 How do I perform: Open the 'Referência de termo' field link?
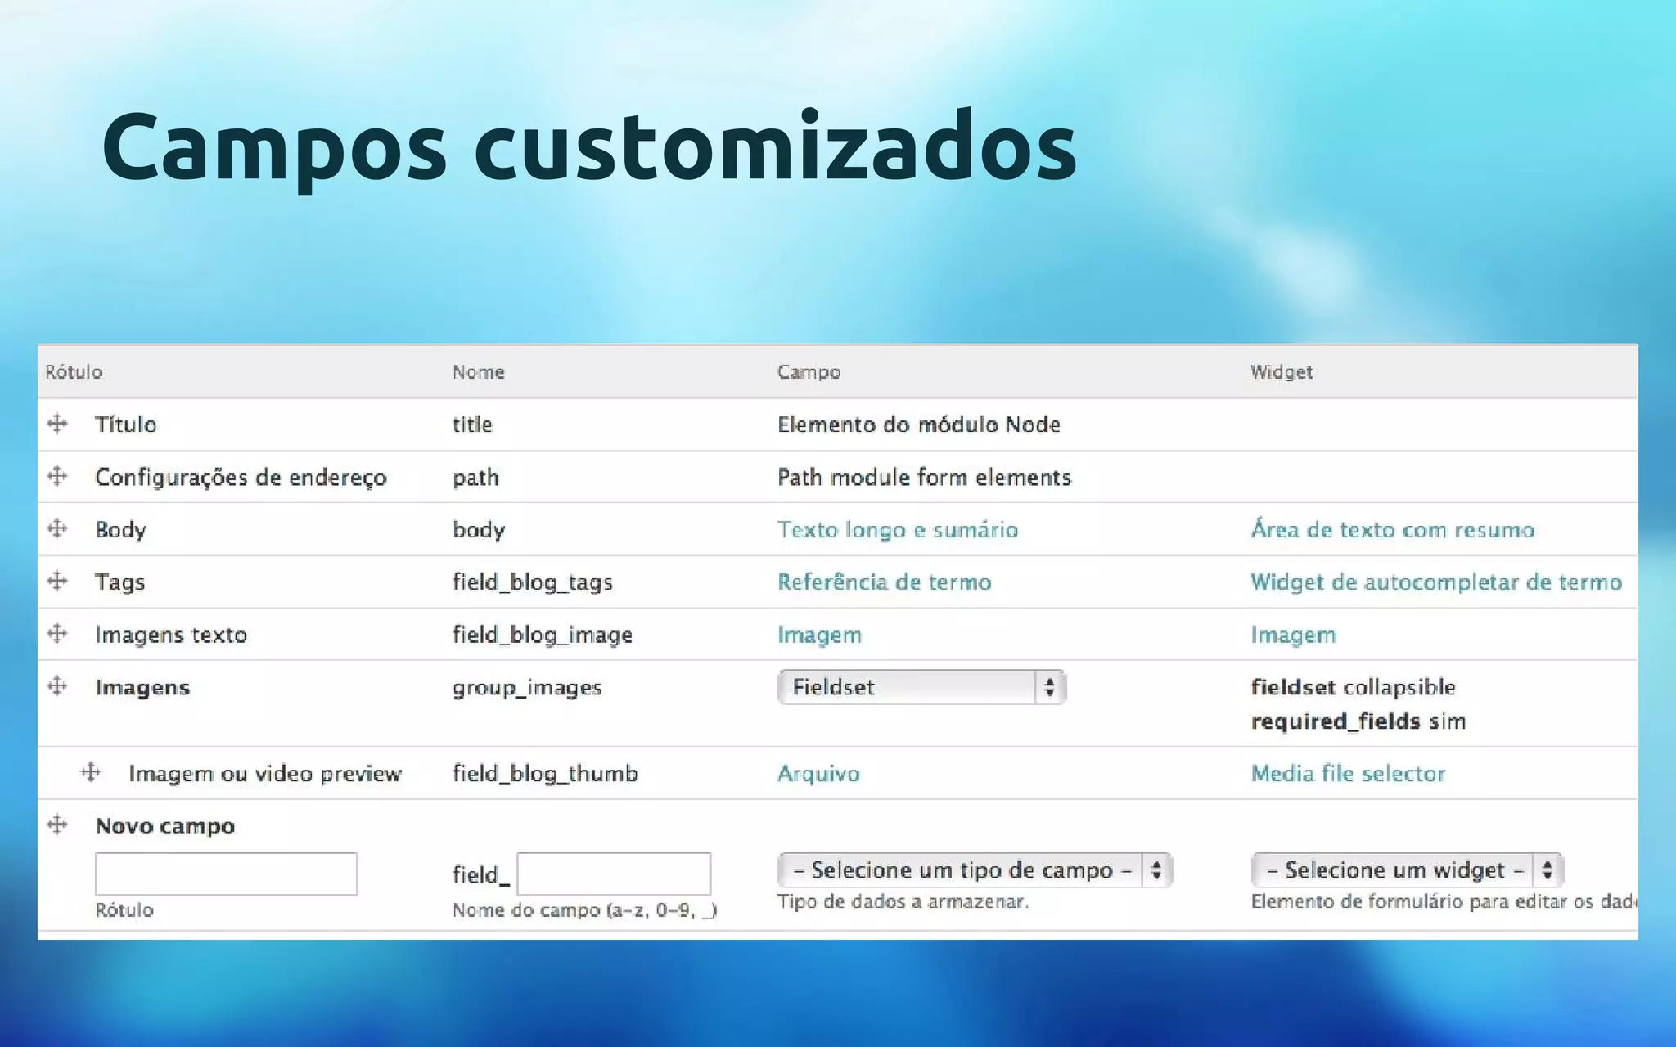click(x=885, y=582)
